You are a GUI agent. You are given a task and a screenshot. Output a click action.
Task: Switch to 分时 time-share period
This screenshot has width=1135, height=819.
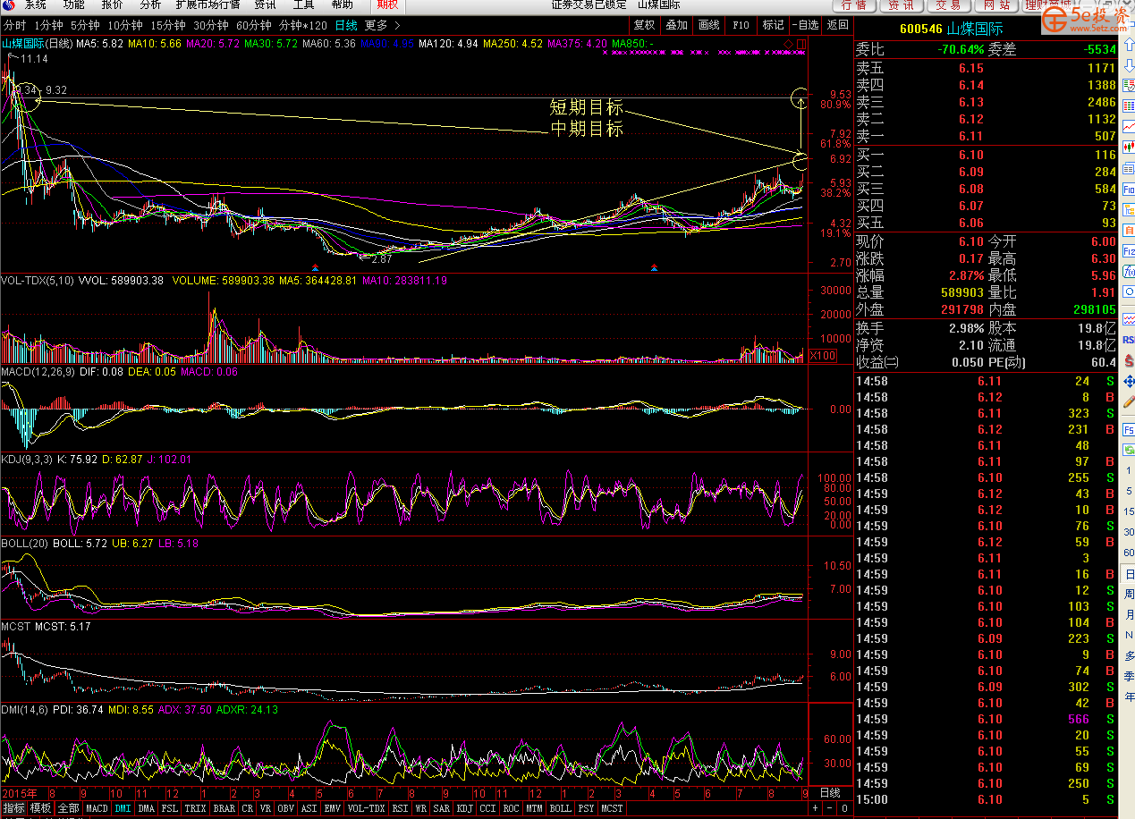[x=14, y=25]
